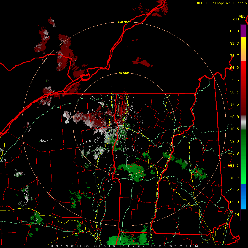
Task: Select the 92.3 velocity scale value
Action: click(234, 43)
